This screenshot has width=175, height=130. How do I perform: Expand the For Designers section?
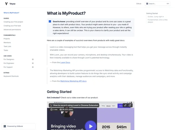[x=33, y=59]
